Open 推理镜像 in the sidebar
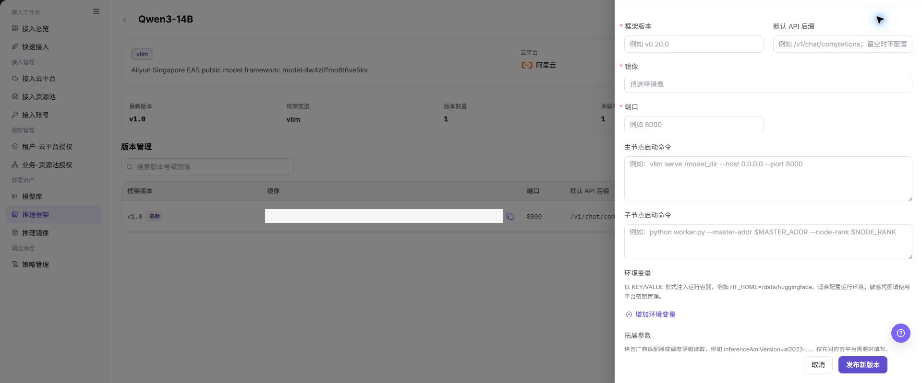 tap(53, 233)
